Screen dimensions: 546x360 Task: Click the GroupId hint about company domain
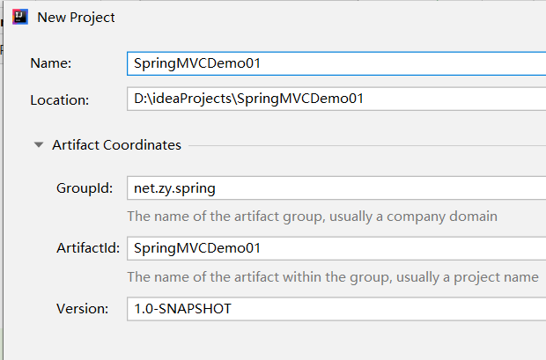coord(312,216)
